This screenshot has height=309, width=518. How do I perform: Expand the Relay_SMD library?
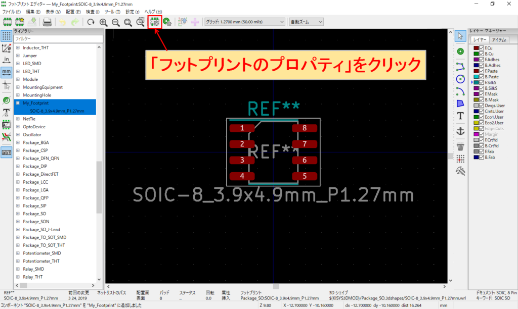pos(18,269)
